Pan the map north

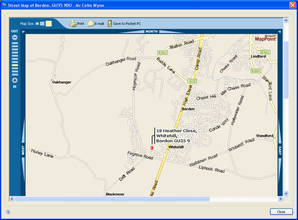click(152, 31)
